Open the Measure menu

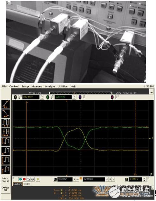(37, 86)
